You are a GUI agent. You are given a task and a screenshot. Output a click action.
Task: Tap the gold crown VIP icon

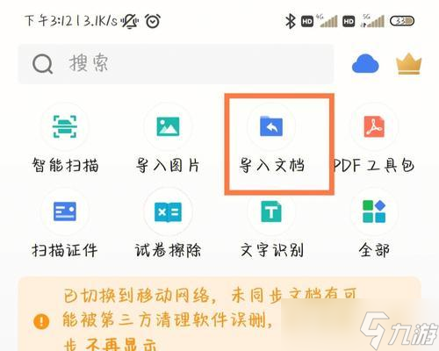click(408, 63)
